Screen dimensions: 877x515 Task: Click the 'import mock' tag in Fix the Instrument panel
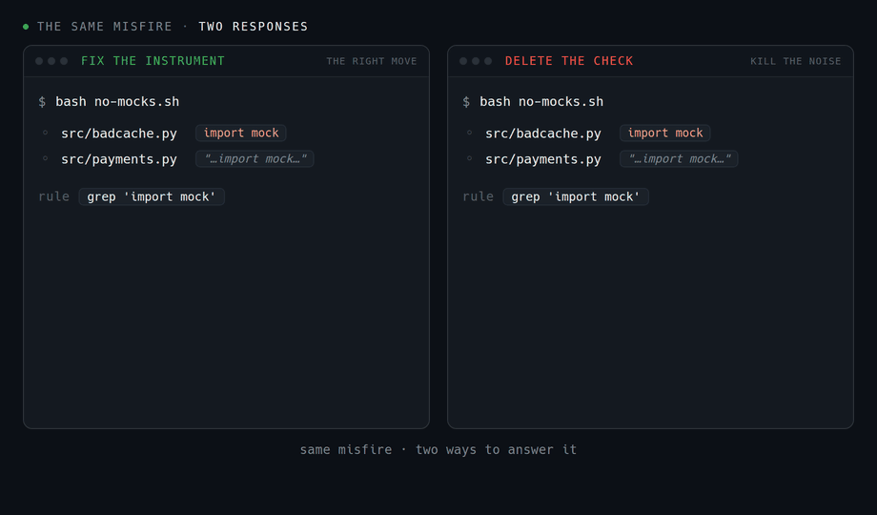click(x=241, y=133)
